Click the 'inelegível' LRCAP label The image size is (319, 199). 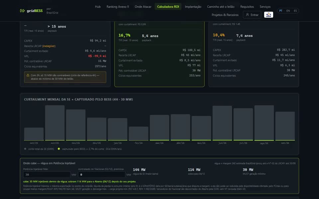pyautogui.click(x=49, y=46)
